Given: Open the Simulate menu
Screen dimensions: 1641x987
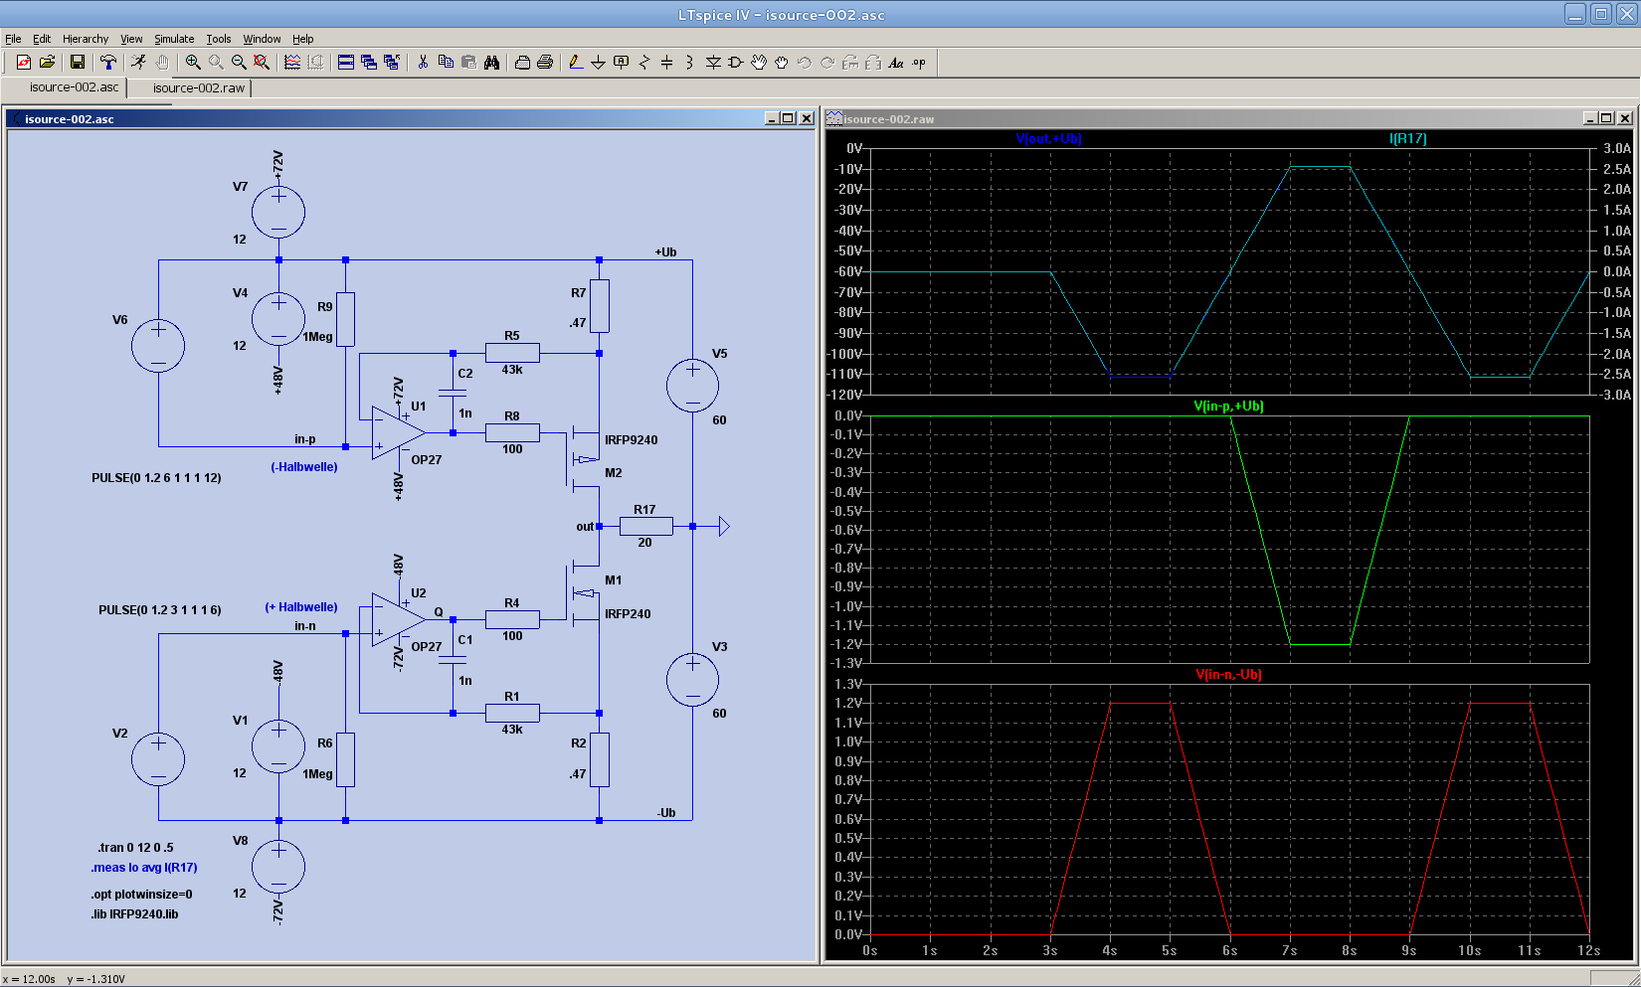Looking at the screenshot, I should point(174,39).
